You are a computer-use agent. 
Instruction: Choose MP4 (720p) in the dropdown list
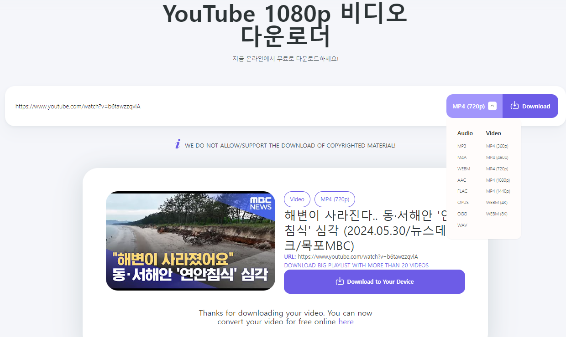[x=497, y=169]
